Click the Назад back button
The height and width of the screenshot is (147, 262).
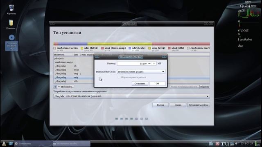178,105
